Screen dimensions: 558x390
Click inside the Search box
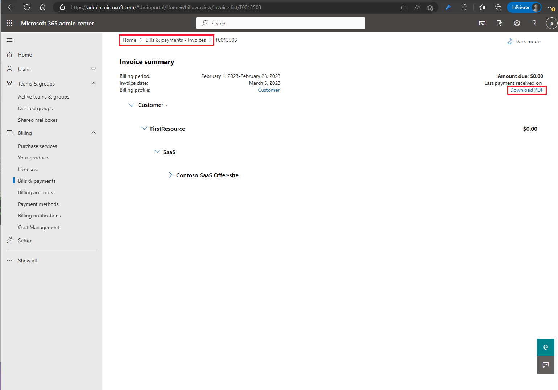tap(280, 23)
